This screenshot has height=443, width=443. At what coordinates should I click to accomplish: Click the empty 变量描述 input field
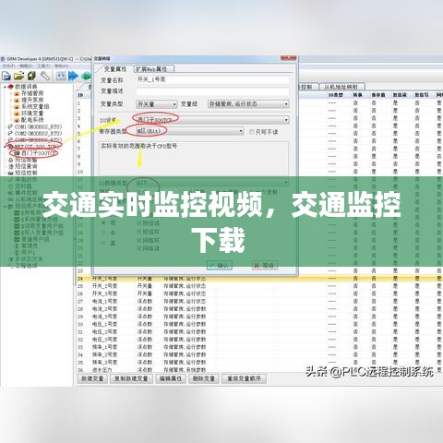(212, 91)
